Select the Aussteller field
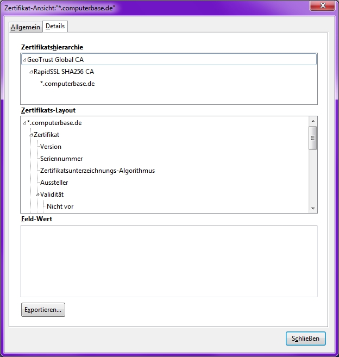Image resolution: width=339 pixels, height=357 pixels. pyautogui.click(x=54, y=183)
